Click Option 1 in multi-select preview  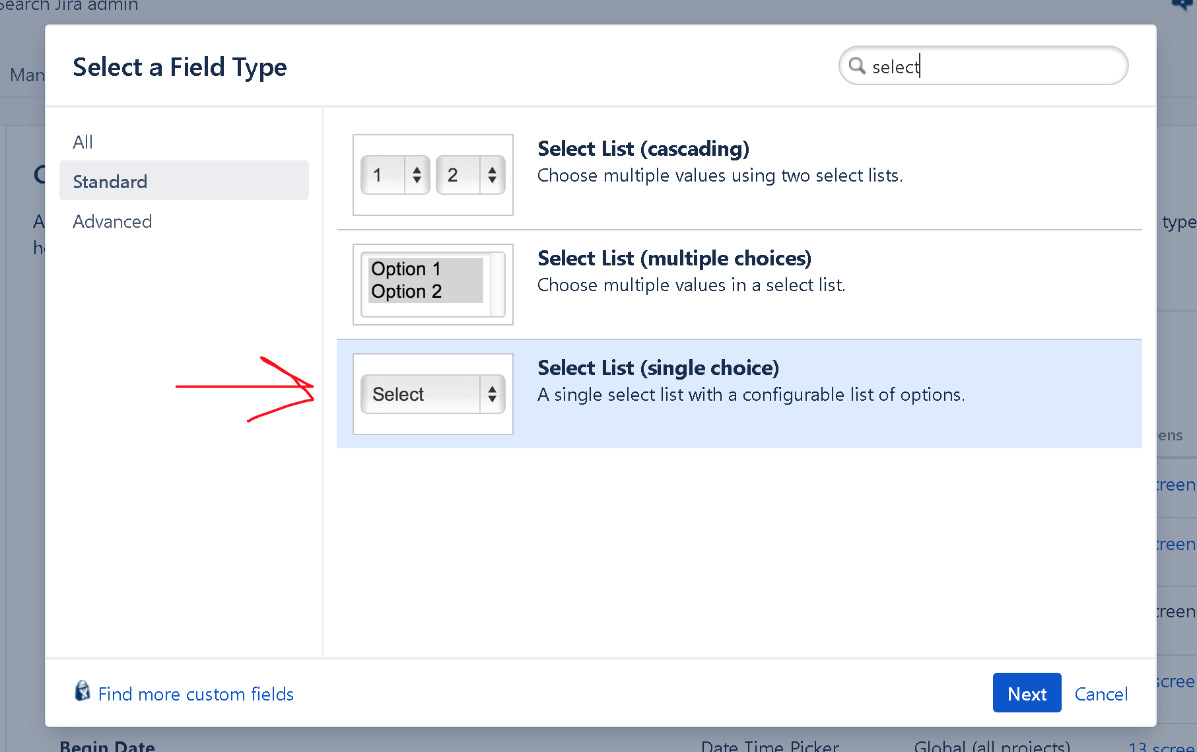(405, 269)
